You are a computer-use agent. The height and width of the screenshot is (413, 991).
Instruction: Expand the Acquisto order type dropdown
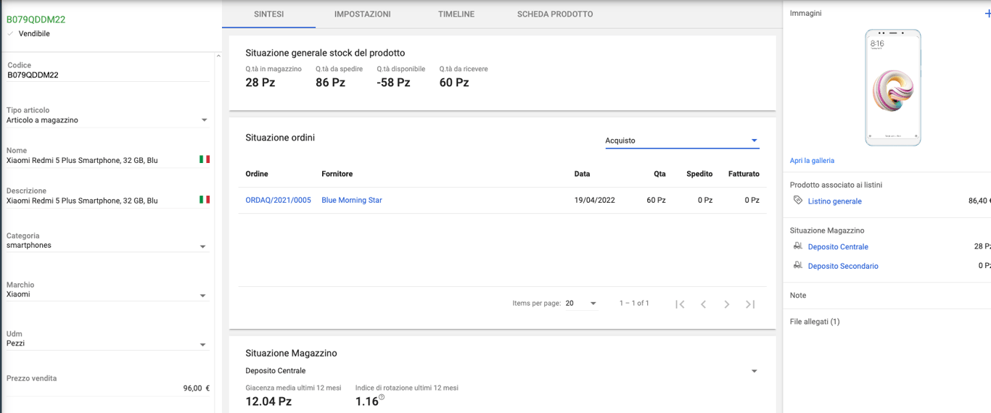click(754, 141)
